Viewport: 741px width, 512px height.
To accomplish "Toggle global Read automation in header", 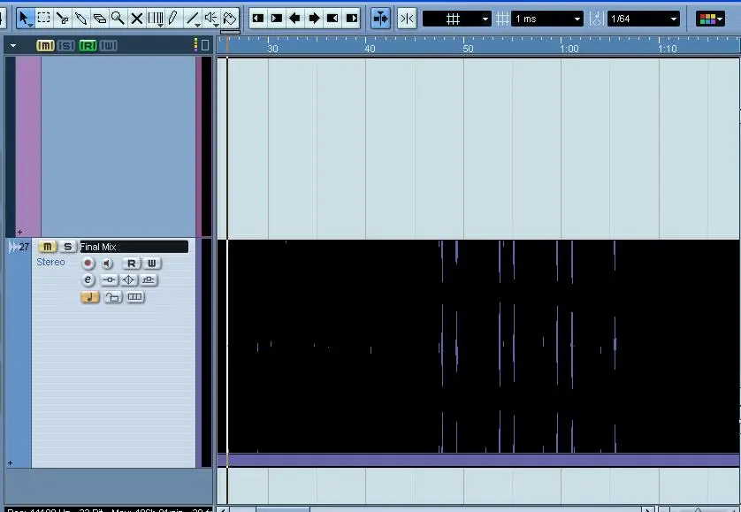I will click(x=88, y=45).
